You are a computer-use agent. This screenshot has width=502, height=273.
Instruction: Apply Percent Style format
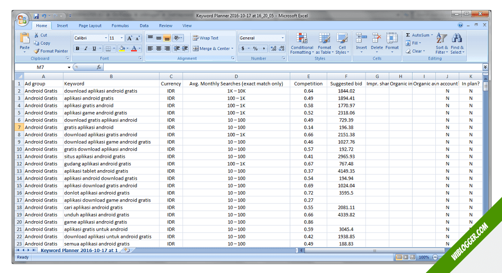(x=255, y=49)
